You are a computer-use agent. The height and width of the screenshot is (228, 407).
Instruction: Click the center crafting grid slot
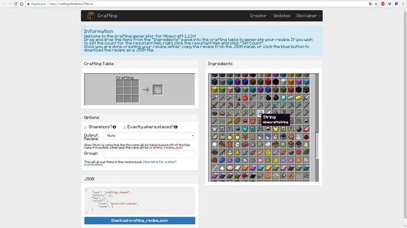pos(127,91)
